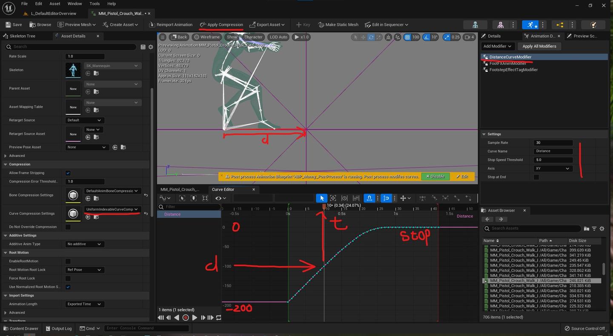Open the Curve Editor selection tool

[321, 198]
